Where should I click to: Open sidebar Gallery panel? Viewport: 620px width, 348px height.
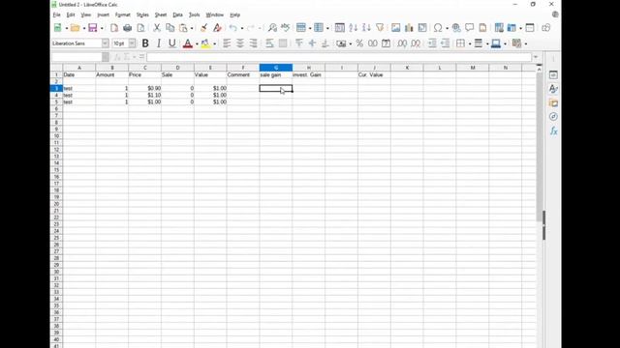(x=553, y=103)
